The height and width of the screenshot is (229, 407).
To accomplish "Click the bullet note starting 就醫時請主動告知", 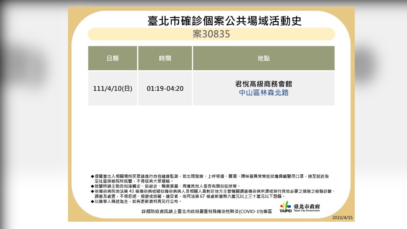I will click(x=165, y=186).
